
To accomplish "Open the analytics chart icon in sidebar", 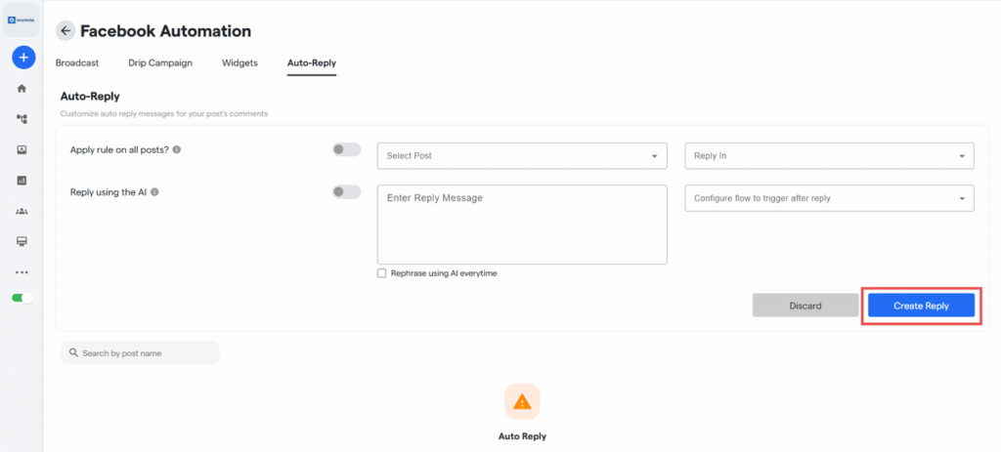I will pyautogui.click(x=22, y=181).
